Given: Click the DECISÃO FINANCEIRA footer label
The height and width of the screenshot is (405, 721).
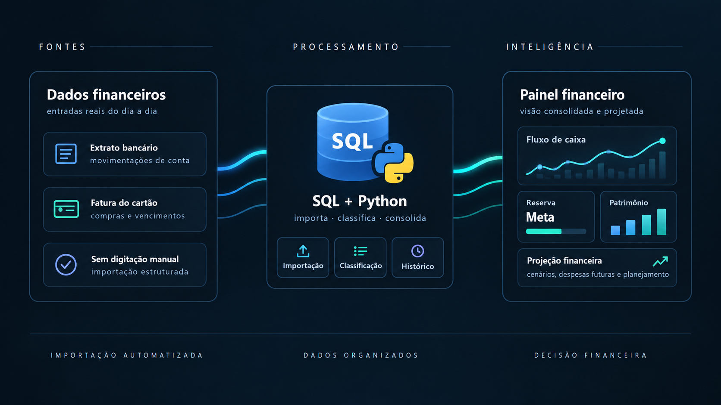Looking at the screenshot, I should coord(591,355).
